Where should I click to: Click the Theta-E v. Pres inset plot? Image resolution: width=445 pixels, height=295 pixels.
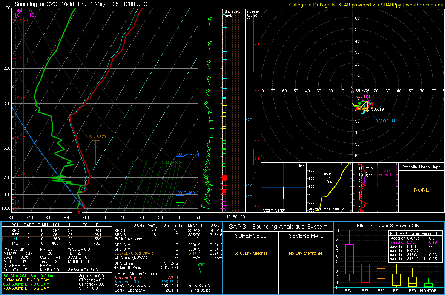(x=329, y=188)
